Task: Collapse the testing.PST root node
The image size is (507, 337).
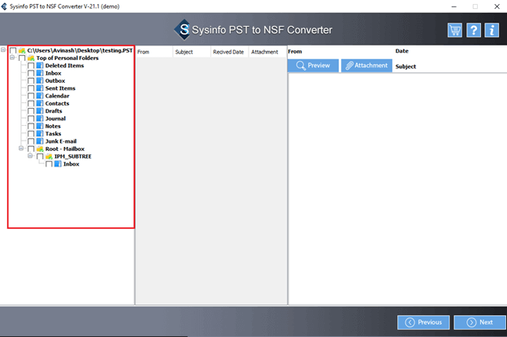Action: [x=3, y=50]
